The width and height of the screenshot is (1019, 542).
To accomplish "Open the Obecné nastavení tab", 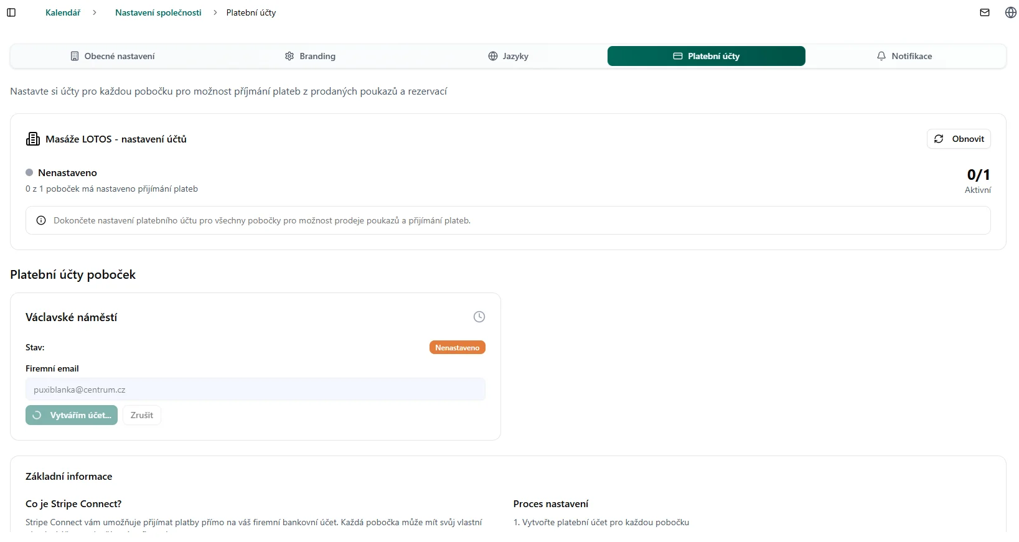I will click(113, 56).
